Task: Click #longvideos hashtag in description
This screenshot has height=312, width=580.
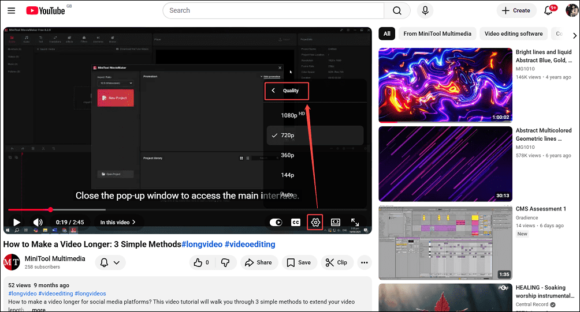Action: [x=90, y=294]
